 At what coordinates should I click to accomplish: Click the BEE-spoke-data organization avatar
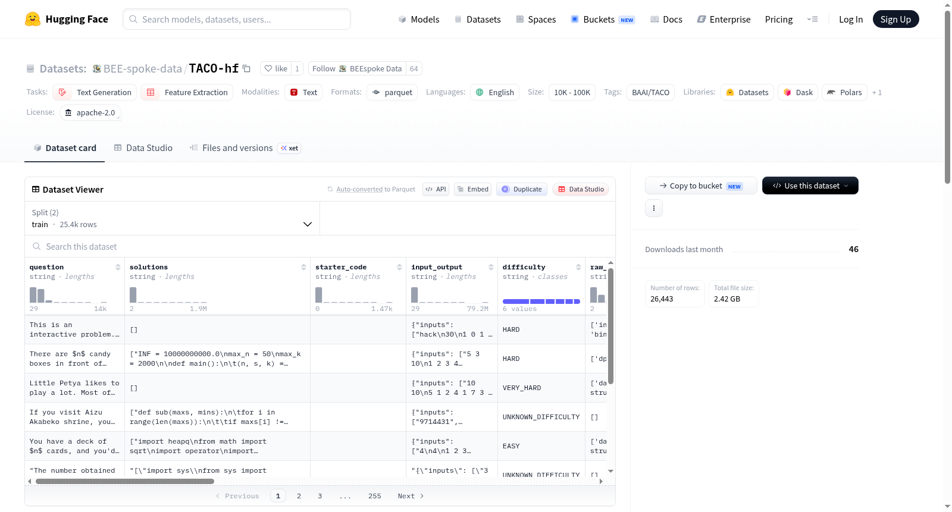tap(96, 68)
